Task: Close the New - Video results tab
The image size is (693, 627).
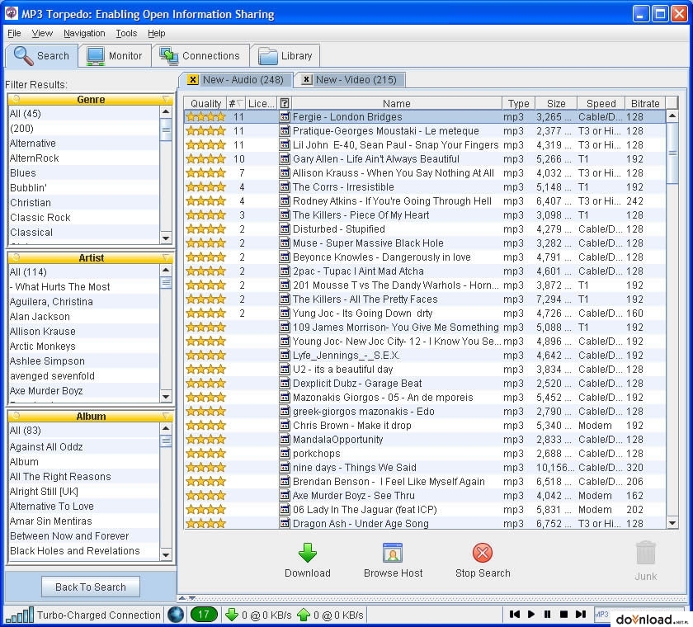Action: (x=306, y=79)
